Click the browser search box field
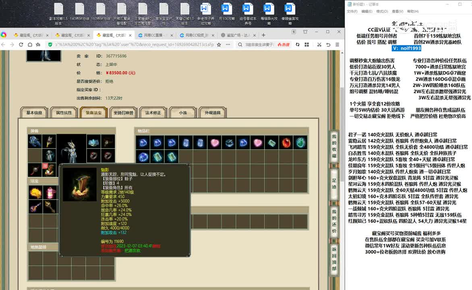 click(x=259, y=45)
